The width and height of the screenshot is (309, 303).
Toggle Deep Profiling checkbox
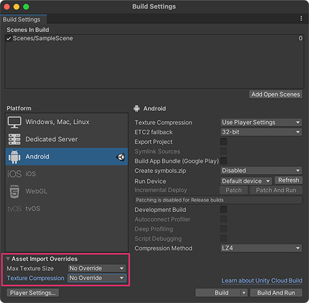point(224,229)
